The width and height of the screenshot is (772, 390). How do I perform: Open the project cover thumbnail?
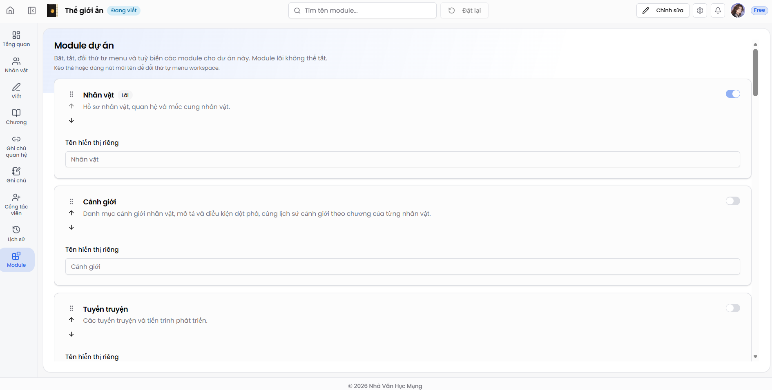pos(52,11)
